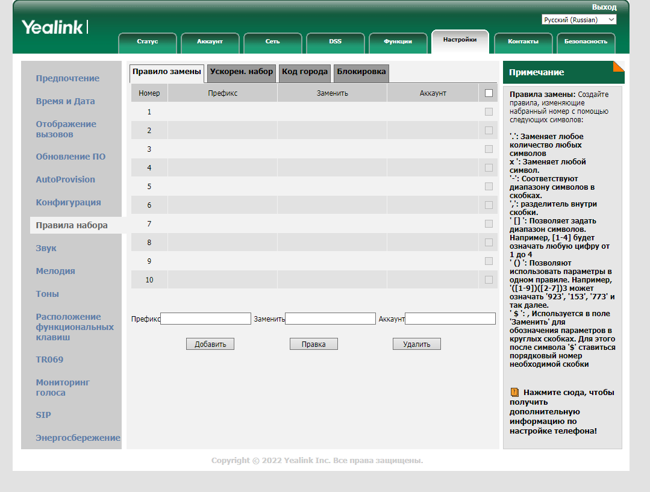Check the checkbox for rule row 10
Image resolution: width=650 pixels, height=492 pixels.
click(489, 279)
